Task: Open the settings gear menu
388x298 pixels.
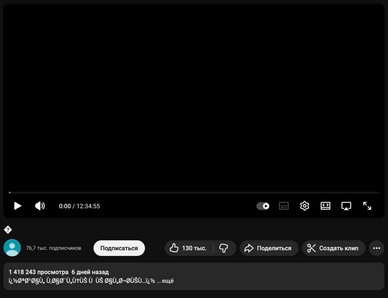Action: [305, 206]
